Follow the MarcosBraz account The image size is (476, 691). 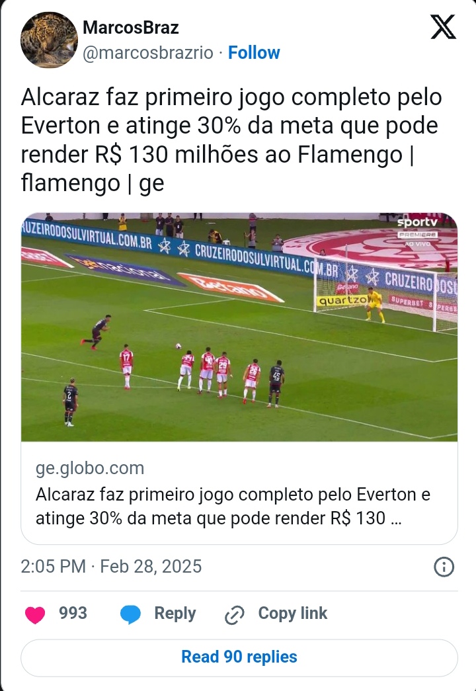[x=254, y=53]
